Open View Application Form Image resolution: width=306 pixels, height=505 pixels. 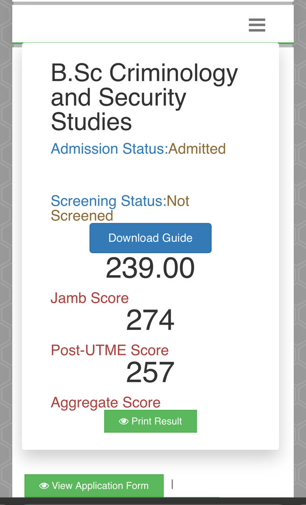coord(94,485)
